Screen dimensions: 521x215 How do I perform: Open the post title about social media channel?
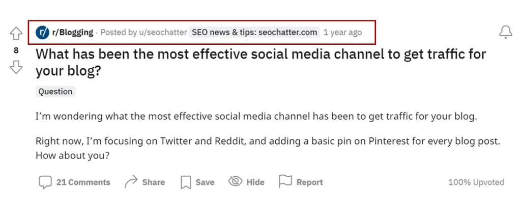coord(261,63)
